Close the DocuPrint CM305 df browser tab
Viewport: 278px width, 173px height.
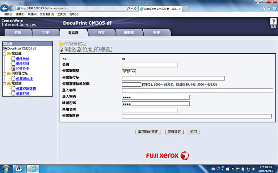coord(179,9)
